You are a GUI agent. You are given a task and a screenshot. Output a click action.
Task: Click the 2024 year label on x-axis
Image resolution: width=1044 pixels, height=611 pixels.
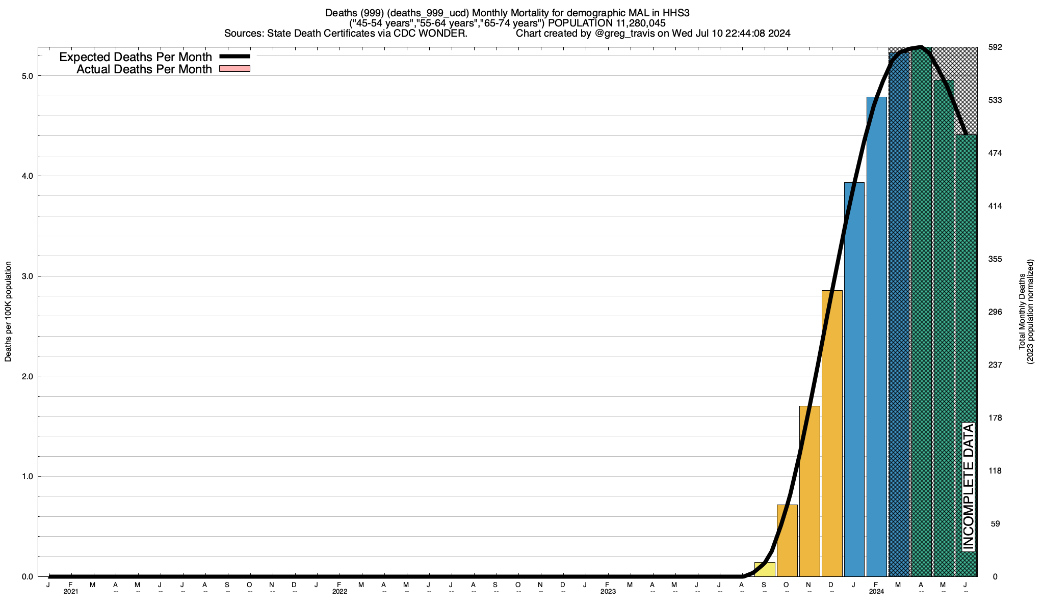(876, 592)
